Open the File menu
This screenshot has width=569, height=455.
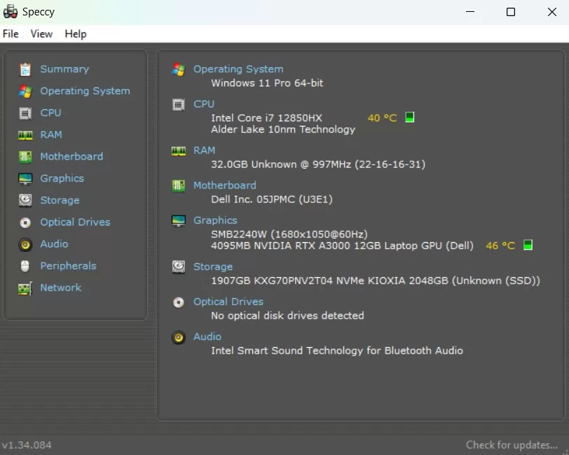pyautogui.click(x=11, y=34)
